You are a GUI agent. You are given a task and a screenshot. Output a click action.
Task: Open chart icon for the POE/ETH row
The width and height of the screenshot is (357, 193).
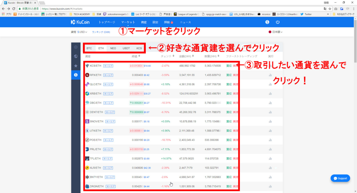tap(270, 140)
